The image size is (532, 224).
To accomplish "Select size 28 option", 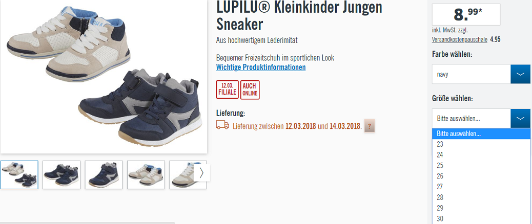I will [481, 197].
